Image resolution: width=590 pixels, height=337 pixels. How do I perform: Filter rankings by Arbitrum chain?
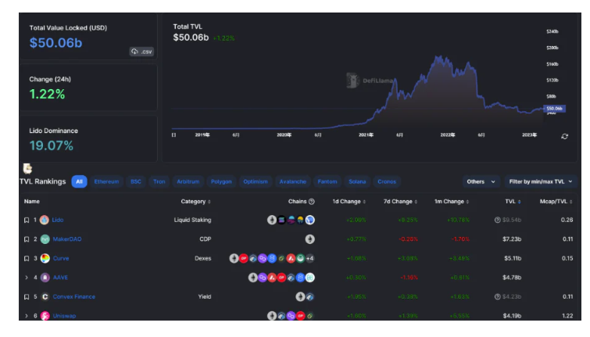coord(188,181)
